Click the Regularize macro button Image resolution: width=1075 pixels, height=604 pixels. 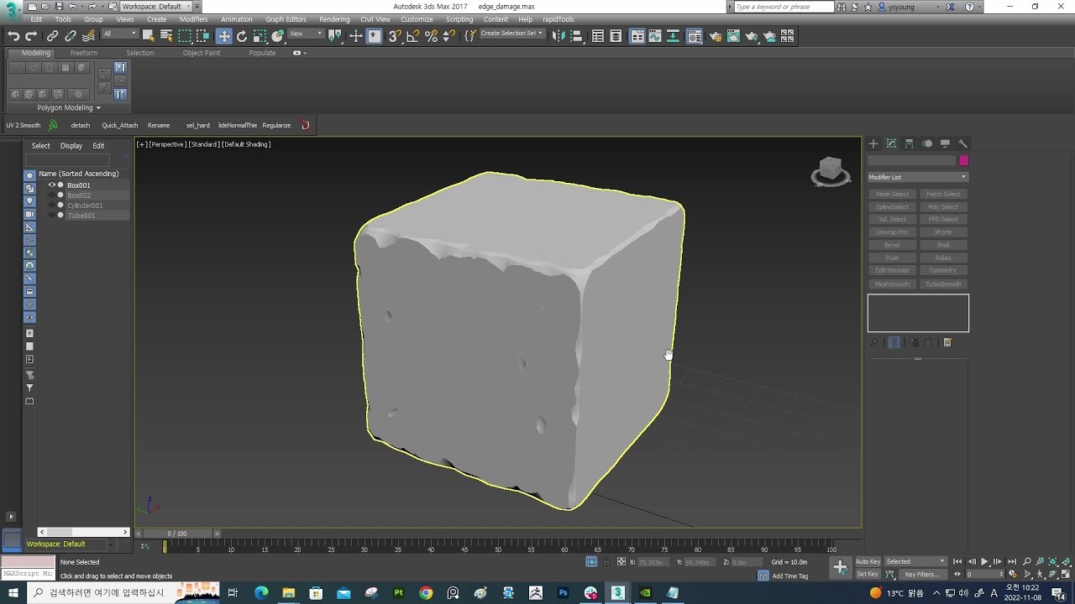(276, 125)
